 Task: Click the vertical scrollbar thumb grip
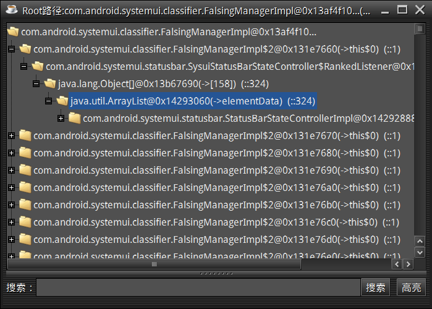(420, 29)
